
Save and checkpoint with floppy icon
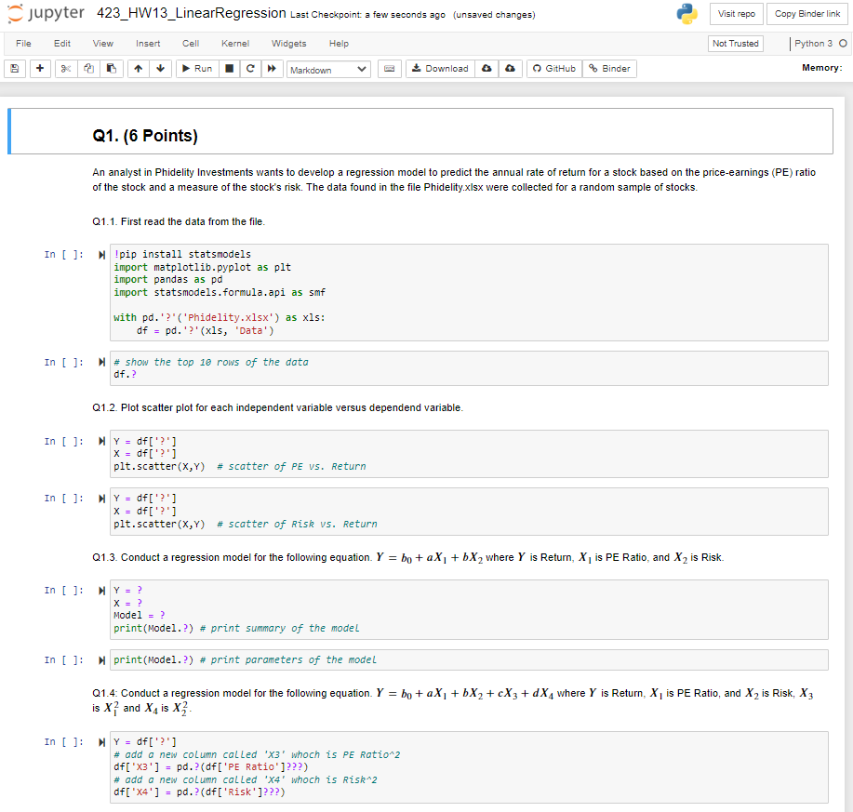click(15, 69)
